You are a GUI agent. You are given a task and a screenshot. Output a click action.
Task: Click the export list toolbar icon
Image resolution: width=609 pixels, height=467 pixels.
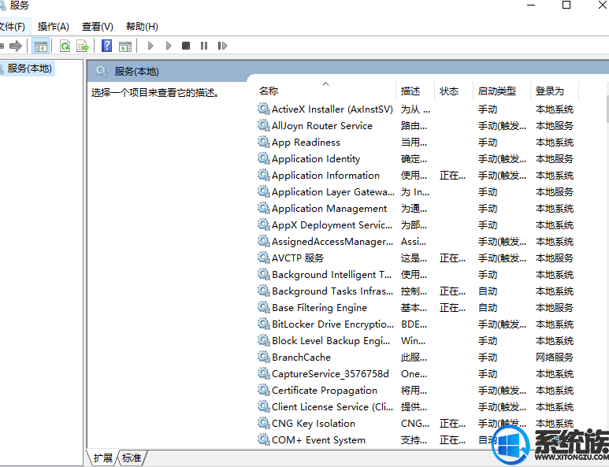coord(83,46)
